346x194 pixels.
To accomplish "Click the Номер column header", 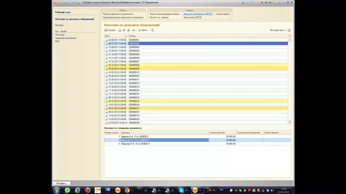I will 208,36.
